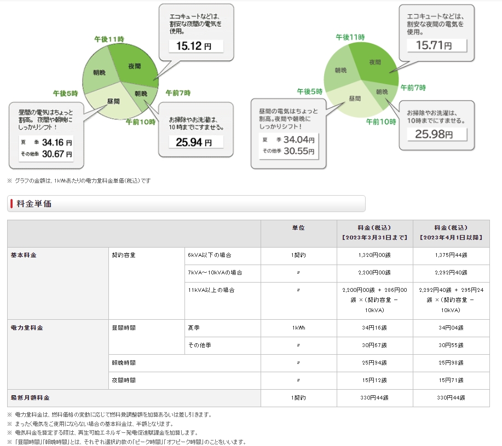The image size is (502, 446).
Task: Click the 'ピーク時間」「オフピーク時間' footnote
Action: [x=127, y=442]
